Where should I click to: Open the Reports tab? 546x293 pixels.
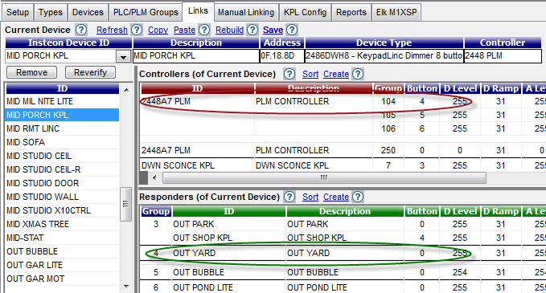point(351,13)
